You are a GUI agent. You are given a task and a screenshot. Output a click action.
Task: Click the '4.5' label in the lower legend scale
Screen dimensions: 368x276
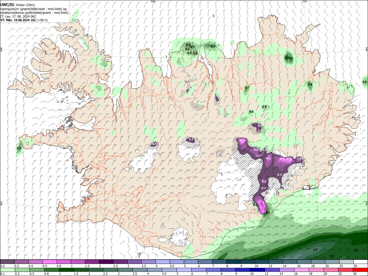[x=164, y=274]
